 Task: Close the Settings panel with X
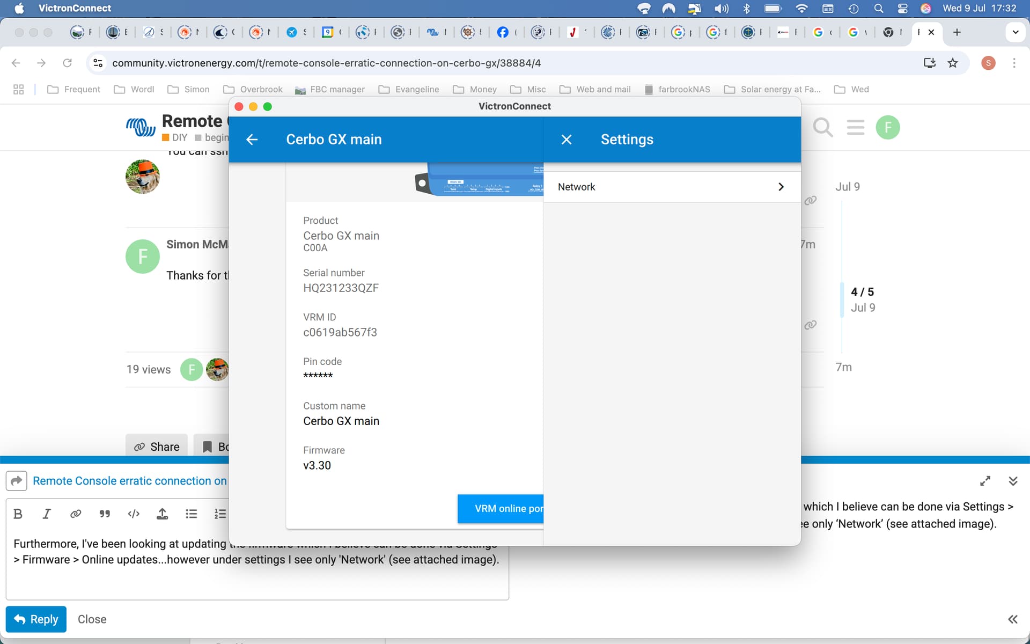(566, 140)
